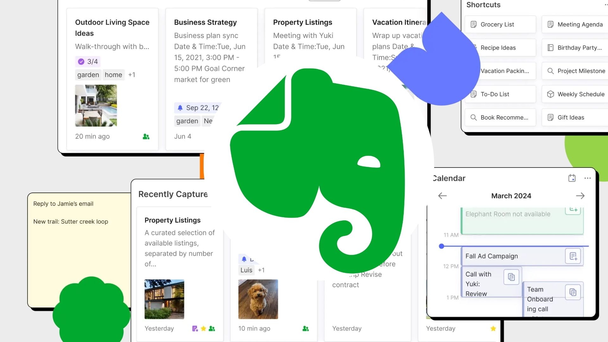Open linked notes for Team Onboarding call
This screenshot has height=342, width=608.
point(573,292)
